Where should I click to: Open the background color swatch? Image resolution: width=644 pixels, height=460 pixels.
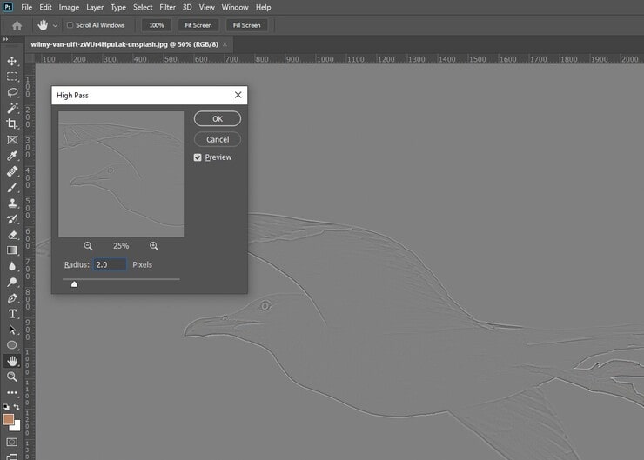(17, 427)
